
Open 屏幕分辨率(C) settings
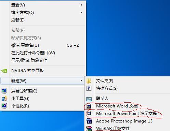[x=43, y=91]
